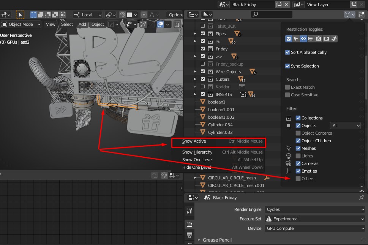Toggle Exclude from View Layer restriction icon
The image size is (368, 245).
click(289, 39)
